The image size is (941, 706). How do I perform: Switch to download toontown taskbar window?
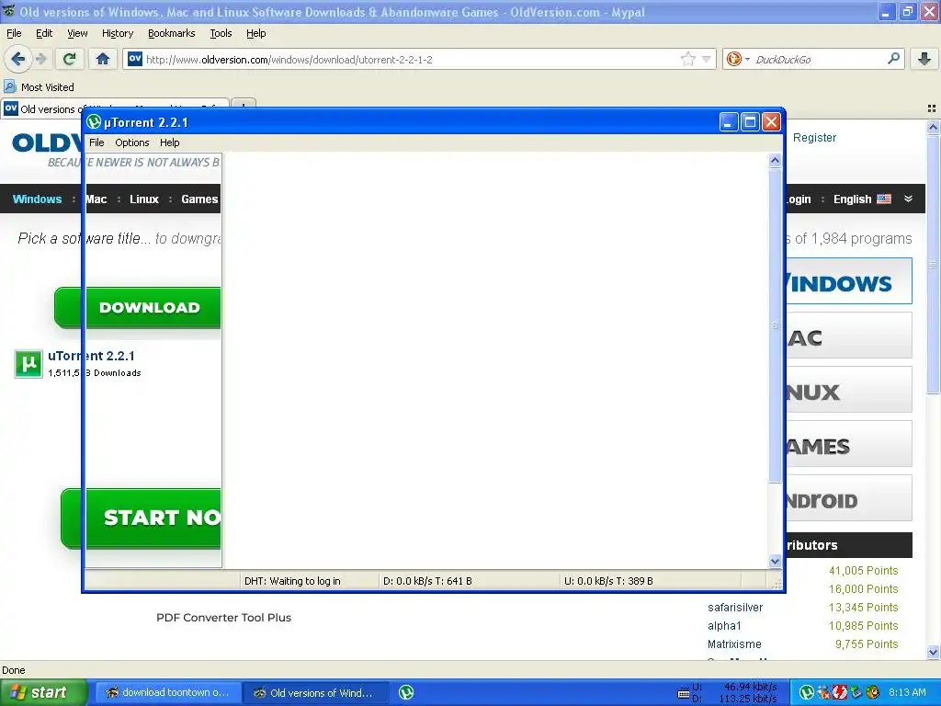169,693
